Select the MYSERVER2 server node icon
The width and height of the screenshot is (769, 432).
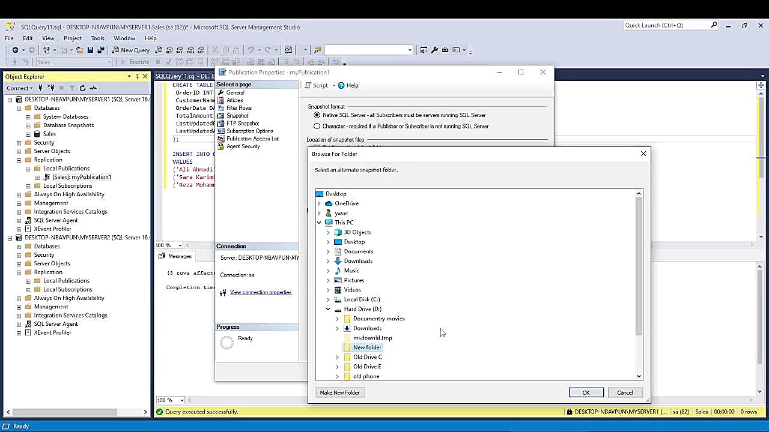(19, 238)
